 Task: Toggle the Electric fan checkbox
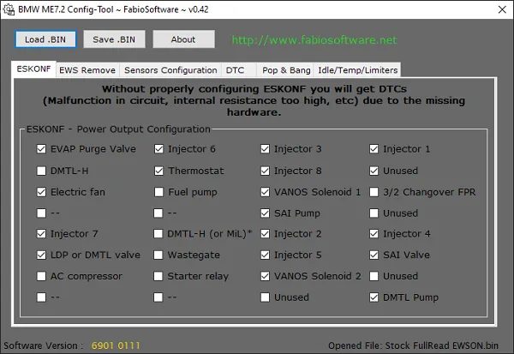click(41, 192)
